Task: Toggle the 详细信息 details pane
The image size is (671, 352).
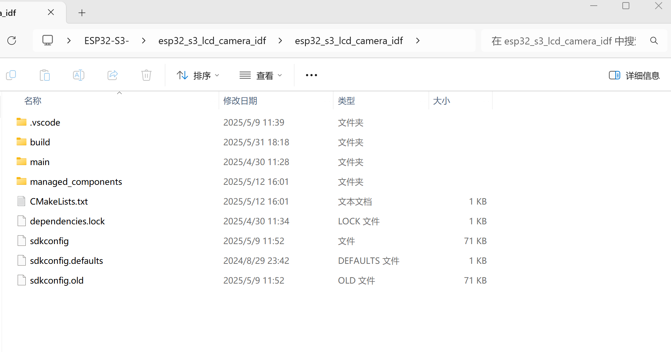Action: pyautogui.click(x=634, y=75)
